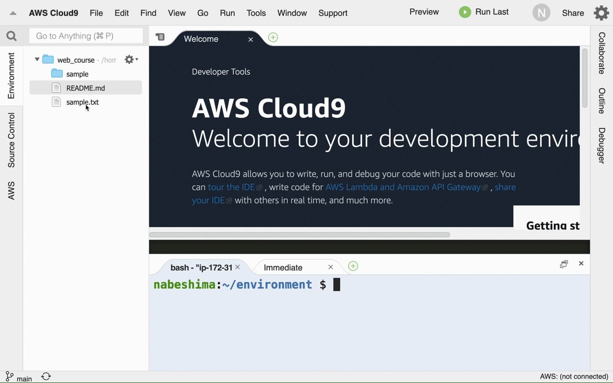The width and height of the screenshot is (613, 383).
Task: Open the Collaborate panel
Action: coord(602,53)
